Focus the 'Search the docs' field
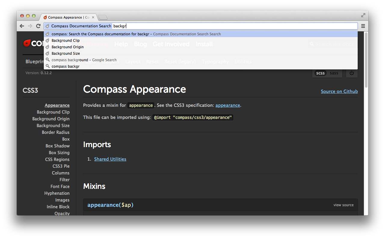Screen dimensions: 385x241 click(332, 44)
